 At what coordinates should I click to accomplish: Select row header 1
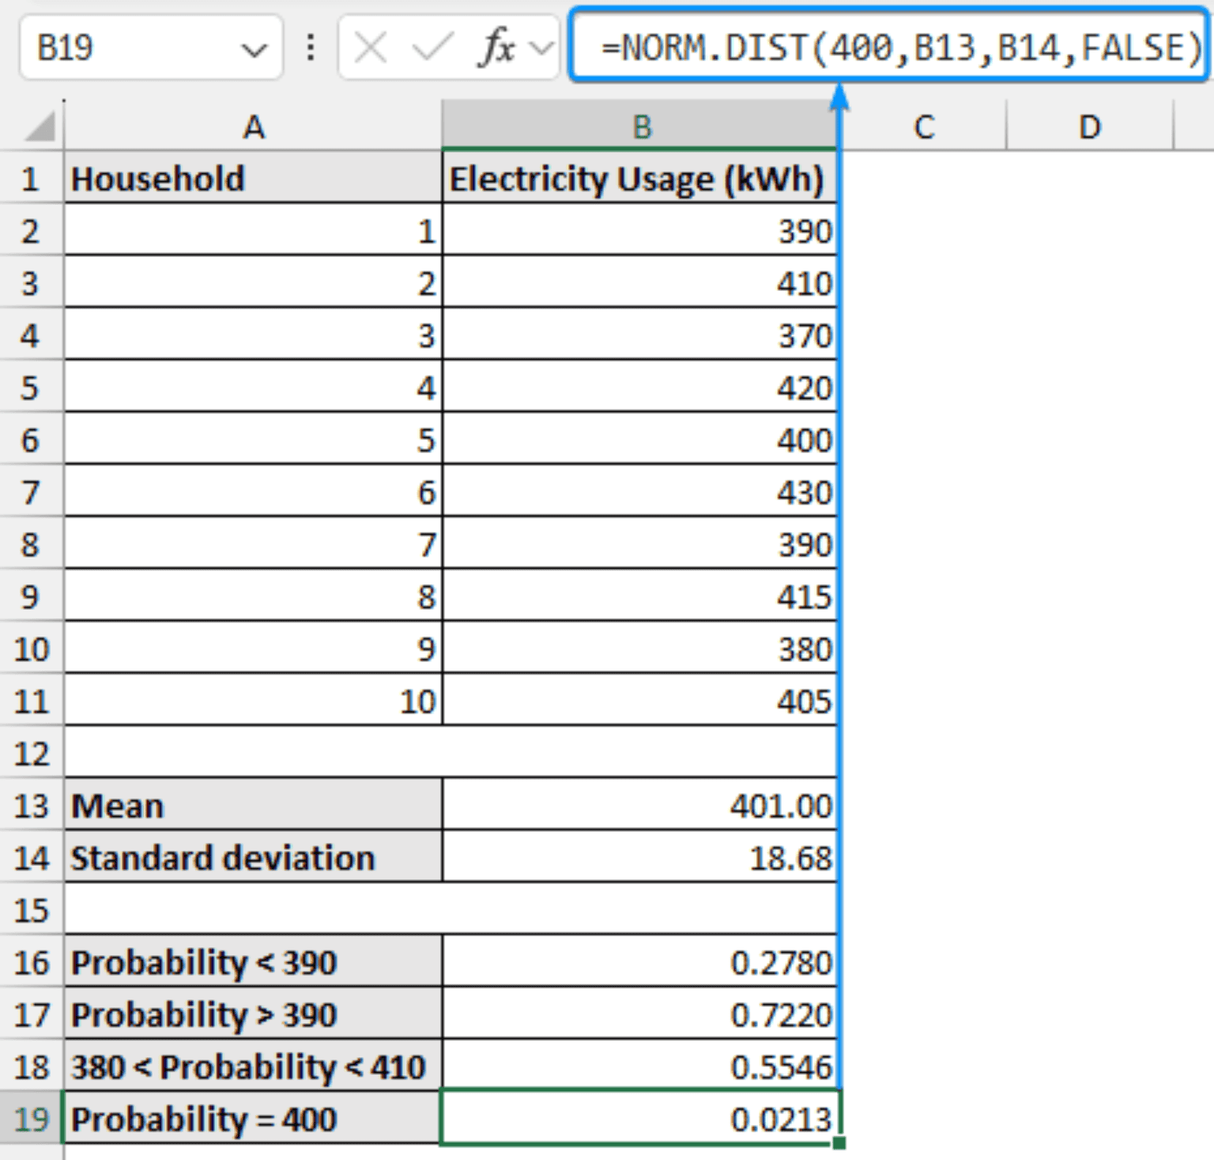(32, 179)
